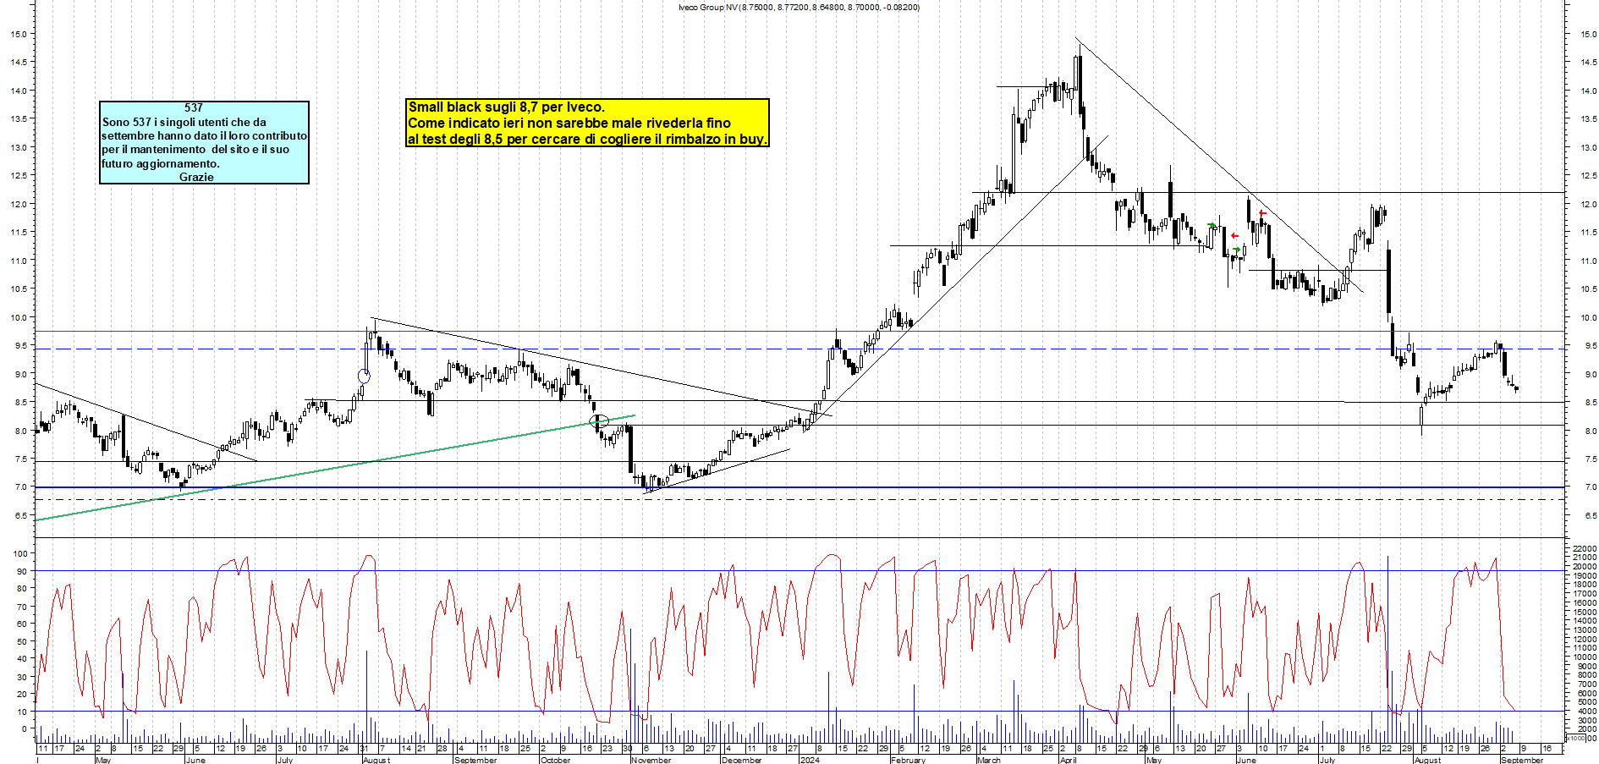Click the 14.5 label on the right price axis
1599x764 pixels.
[1588, 62]
